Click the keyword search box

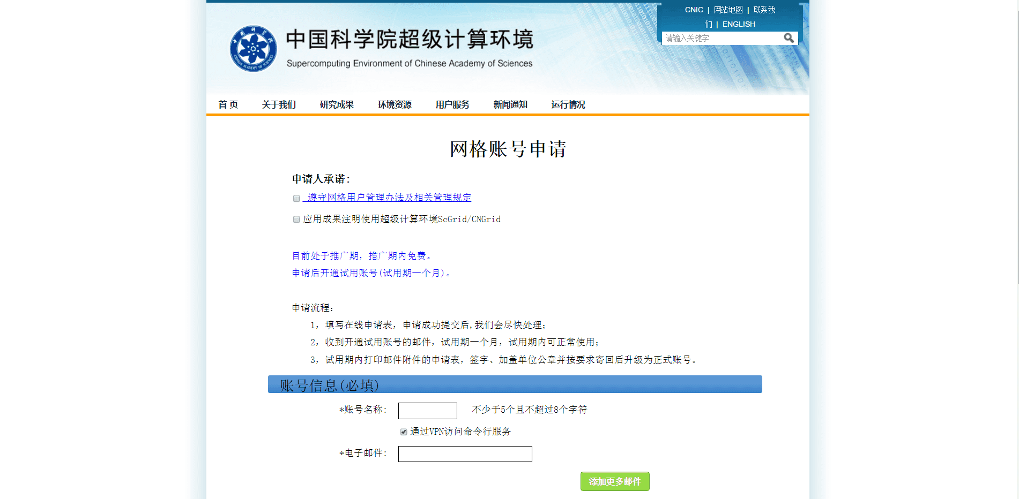pos(721,38)
